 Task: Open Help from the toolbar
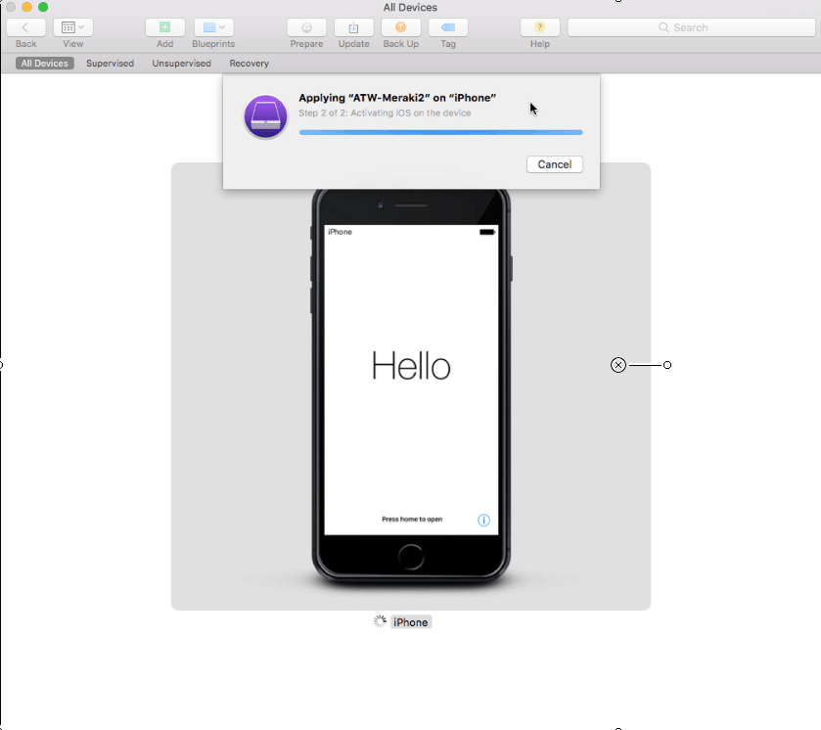click(x=539, y=27)
